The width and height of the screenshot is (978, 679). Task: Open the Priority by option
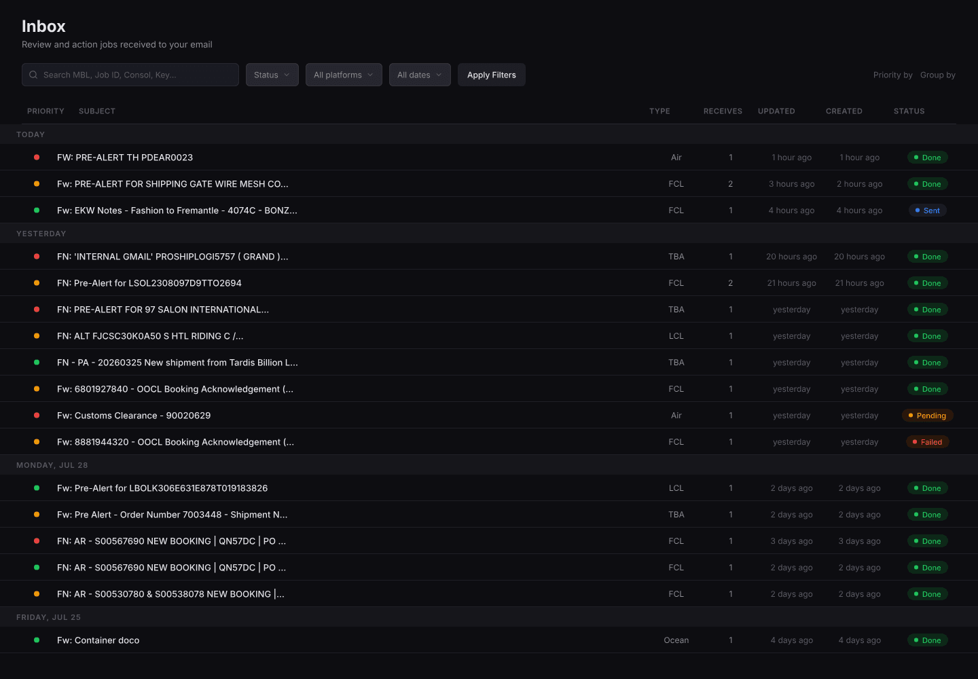pos(893,75)
